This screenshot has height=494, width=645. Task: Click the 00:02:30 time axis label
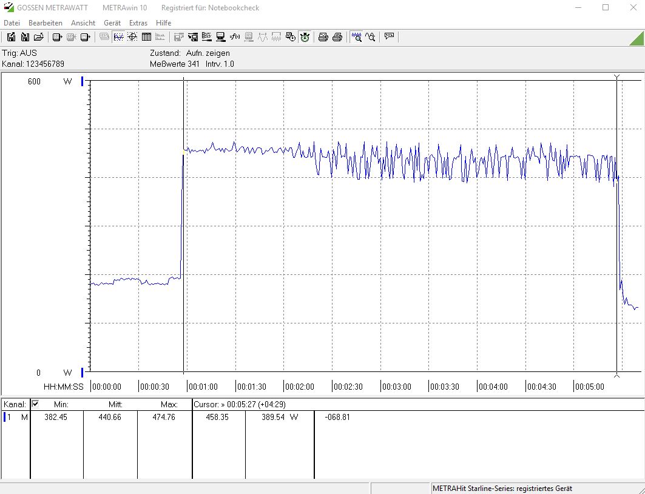tap(348, 387)
